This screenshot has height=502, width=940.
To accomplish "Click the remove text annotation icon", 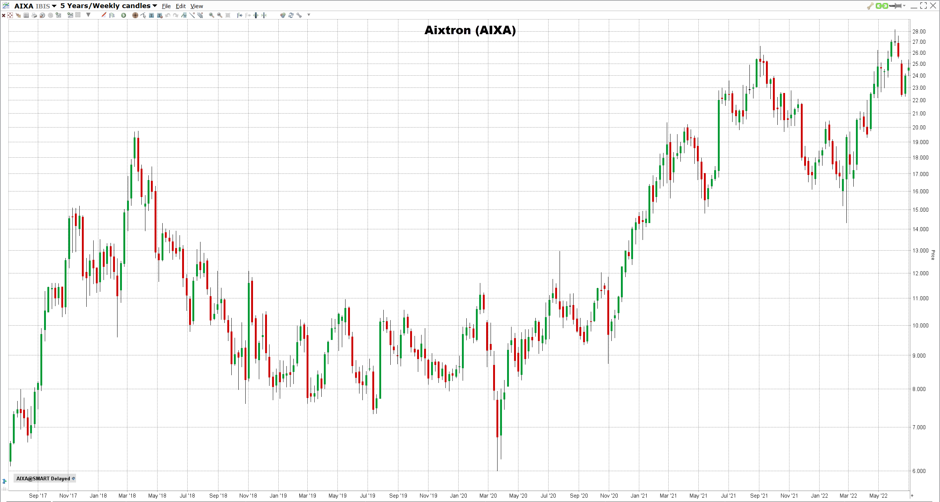I will (160, 15).
